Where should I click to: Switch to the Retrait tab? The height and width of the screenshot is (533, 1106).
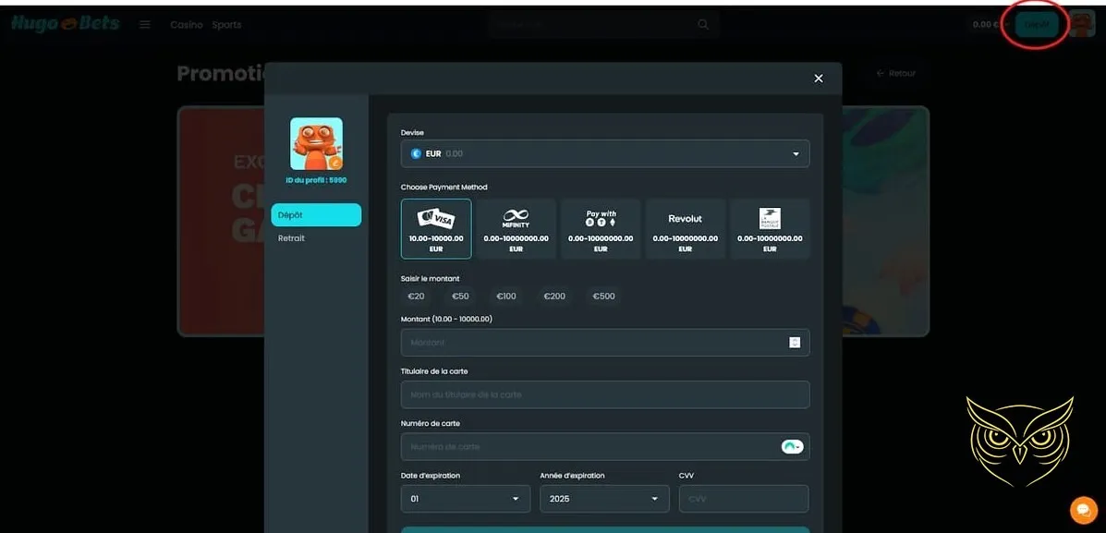pos(291,237)
